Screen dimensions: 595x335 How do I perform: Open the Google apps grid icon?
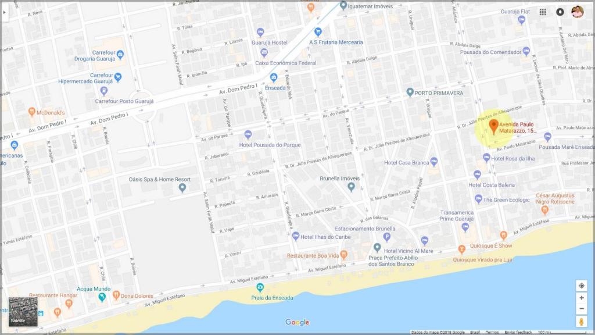click(543, 12)
